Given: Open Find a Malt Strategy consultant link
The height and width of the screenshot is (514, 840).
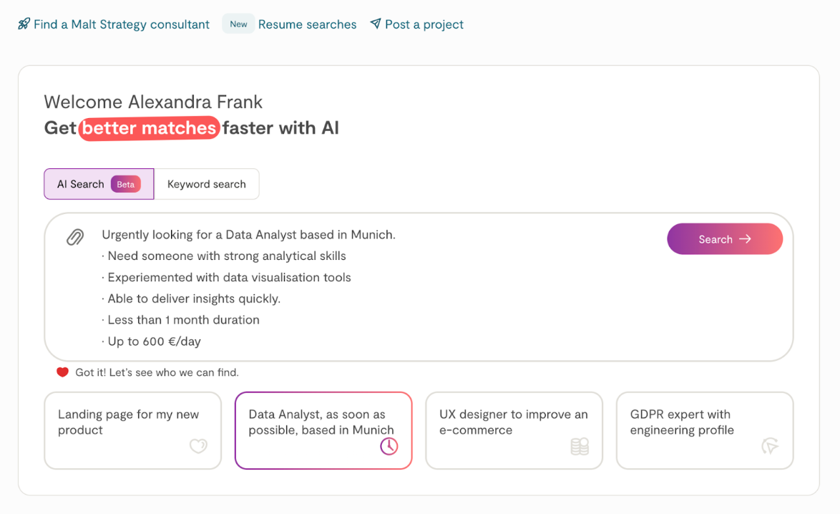Looking at the screenshot, I should point(121,24).
